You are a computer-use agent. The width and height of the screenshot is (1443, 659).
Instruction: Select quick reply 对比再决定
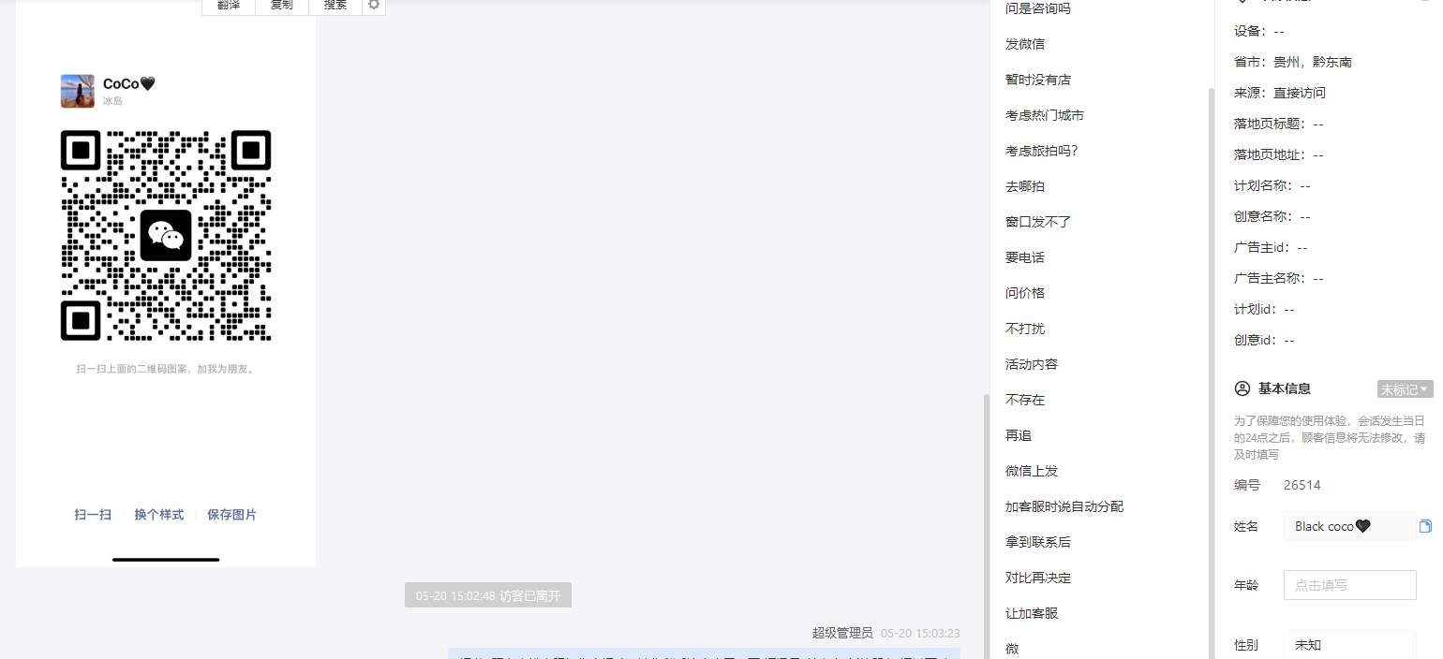point(1038,578)
